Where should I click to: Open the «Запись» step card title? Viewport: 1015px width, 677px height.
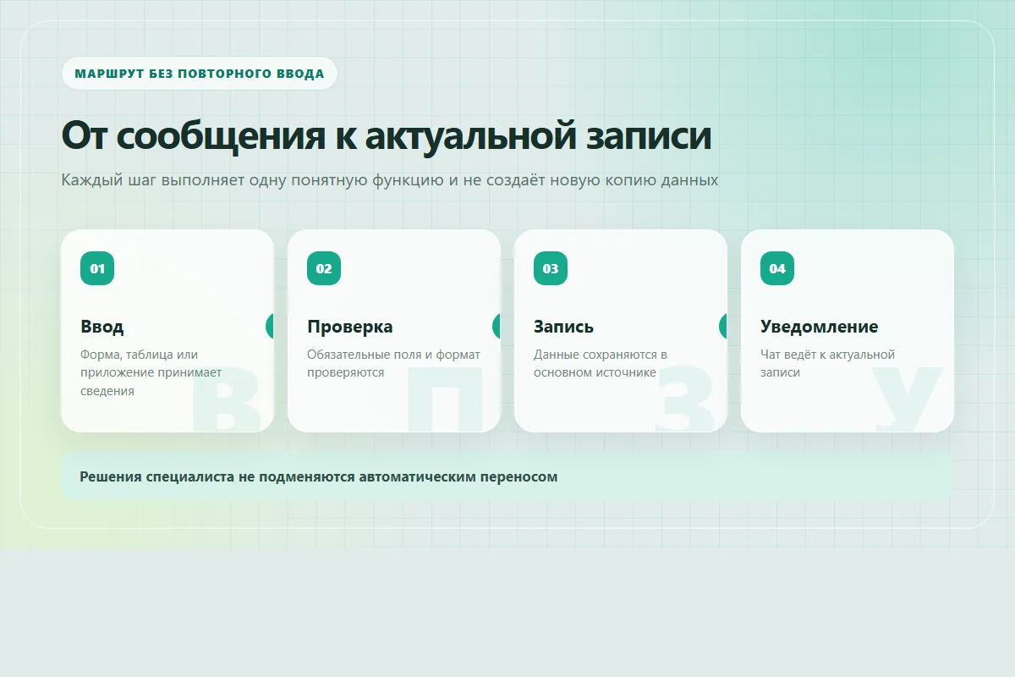click(x=563, y=327)
